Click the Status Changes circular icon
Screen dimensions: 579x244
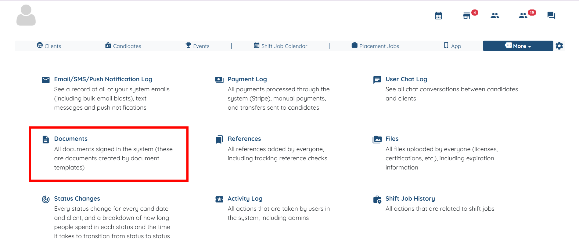point(46,199)
